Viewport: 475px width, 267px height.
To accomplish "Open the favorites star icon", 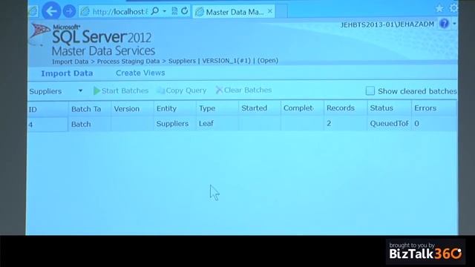I will click(439, 8).
